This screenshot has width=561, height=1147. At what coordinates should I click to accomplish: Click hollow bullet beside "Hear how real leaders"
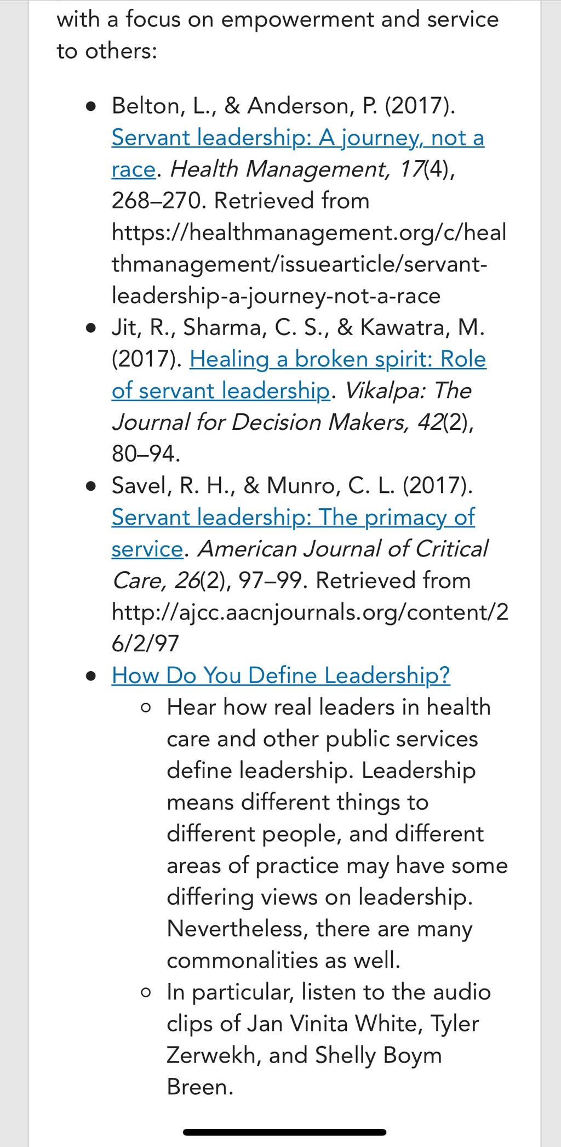(x=146, y=708)
